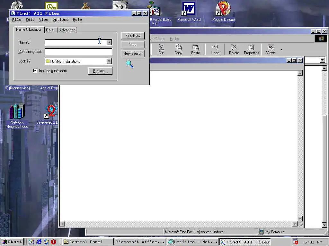Click the Copy toolbar icon

click(178, 49)
